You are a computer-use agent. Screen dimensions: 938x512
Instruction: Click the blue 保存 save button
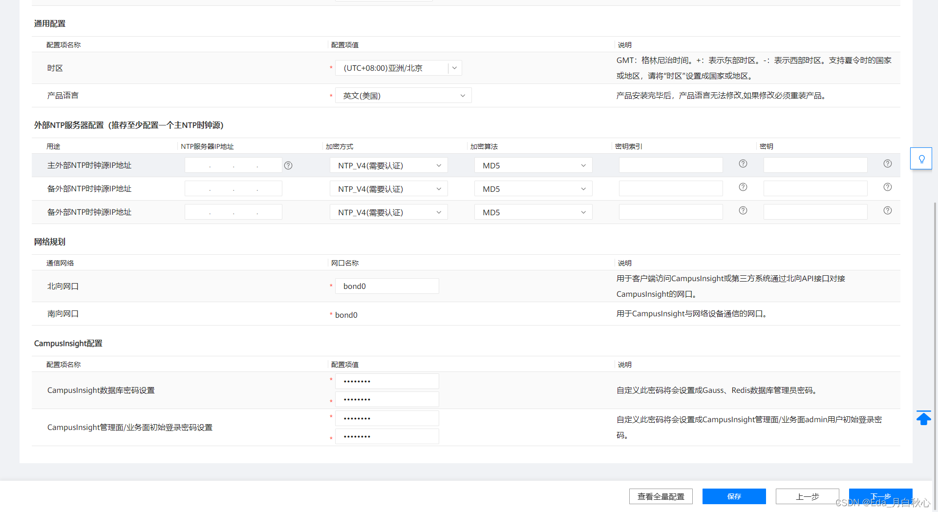click(x=734, y=496)
